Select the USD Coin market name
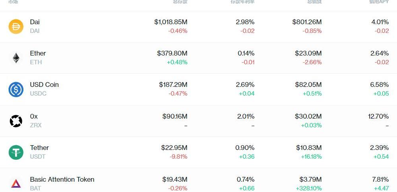Viewport: 397px width, 192px height. (44, 84)
